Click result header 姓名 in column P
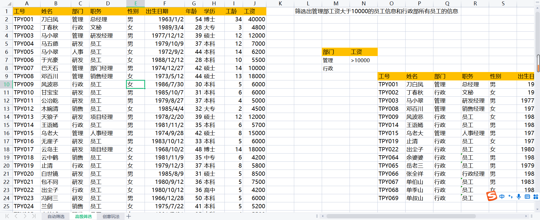This screenshot has height=220, width=540. (x=419, y=76)
